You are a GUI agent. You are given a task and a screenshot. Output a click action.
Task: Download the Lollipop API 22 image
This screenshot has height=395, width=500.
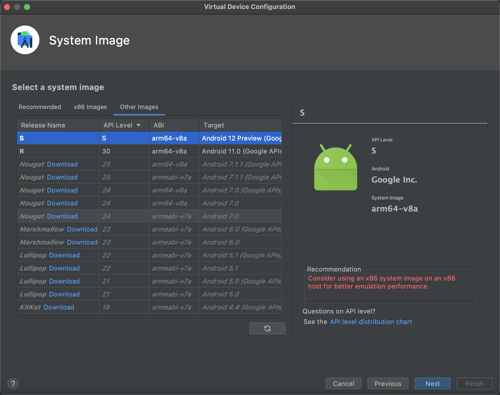click(x=64, y=255)
